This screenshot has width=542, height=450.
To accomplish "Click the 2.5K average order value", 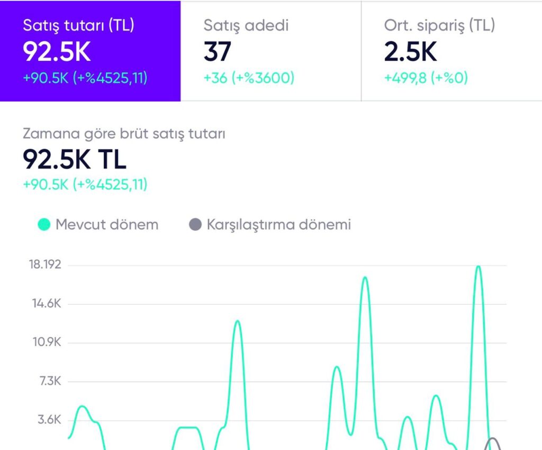I will pos(410,51).
